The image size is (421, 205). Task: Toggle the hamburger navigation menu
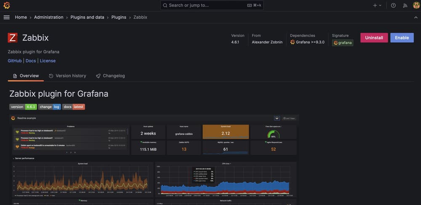pos(6,17)
